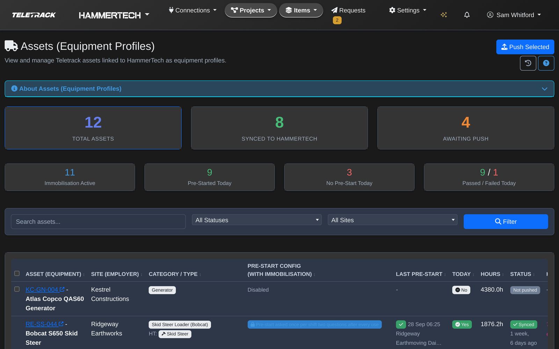559x349 pixels.
Task: Click the Teletrack logo
Action: [x=34, y=15]
